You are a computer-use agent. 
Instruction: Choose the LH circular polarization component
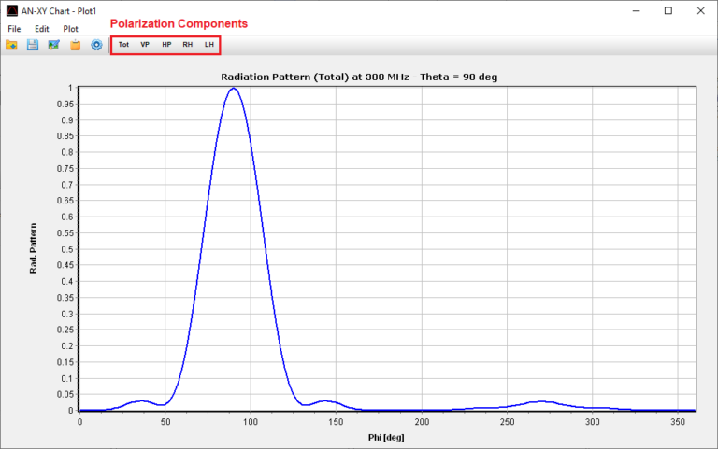click(209, 45)
